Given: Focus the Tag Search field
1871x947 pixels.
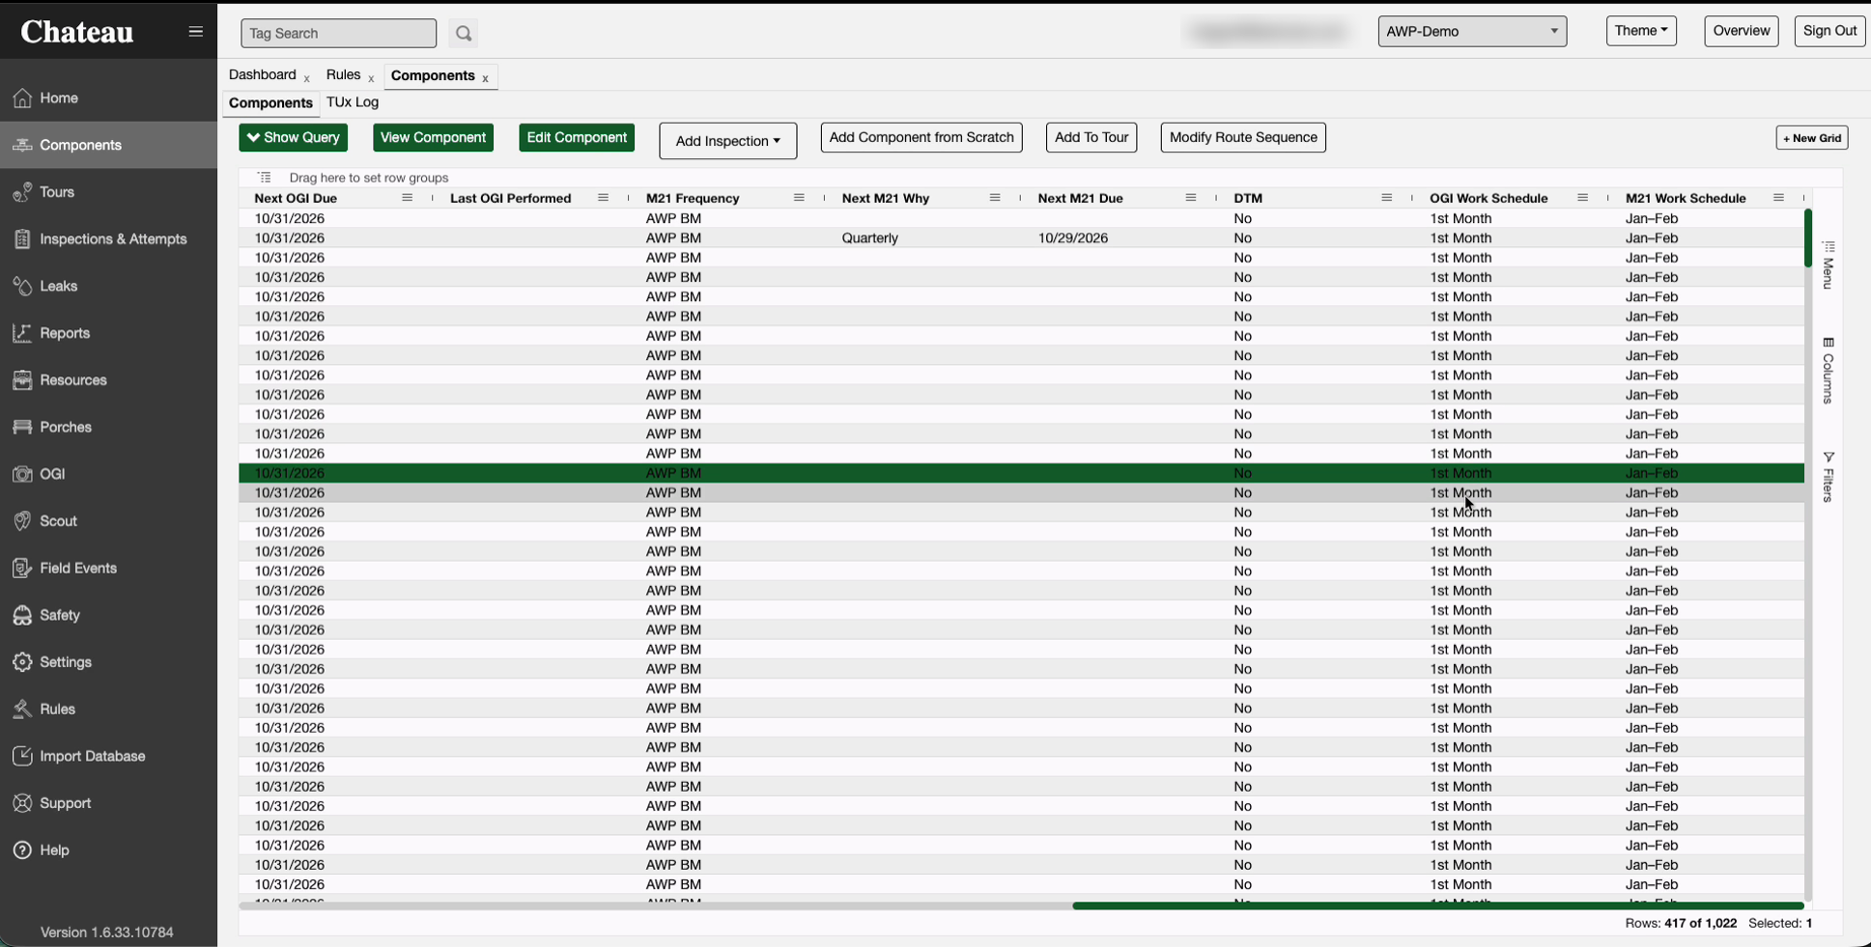Looking at the screenshot, I should coord(338,33).
